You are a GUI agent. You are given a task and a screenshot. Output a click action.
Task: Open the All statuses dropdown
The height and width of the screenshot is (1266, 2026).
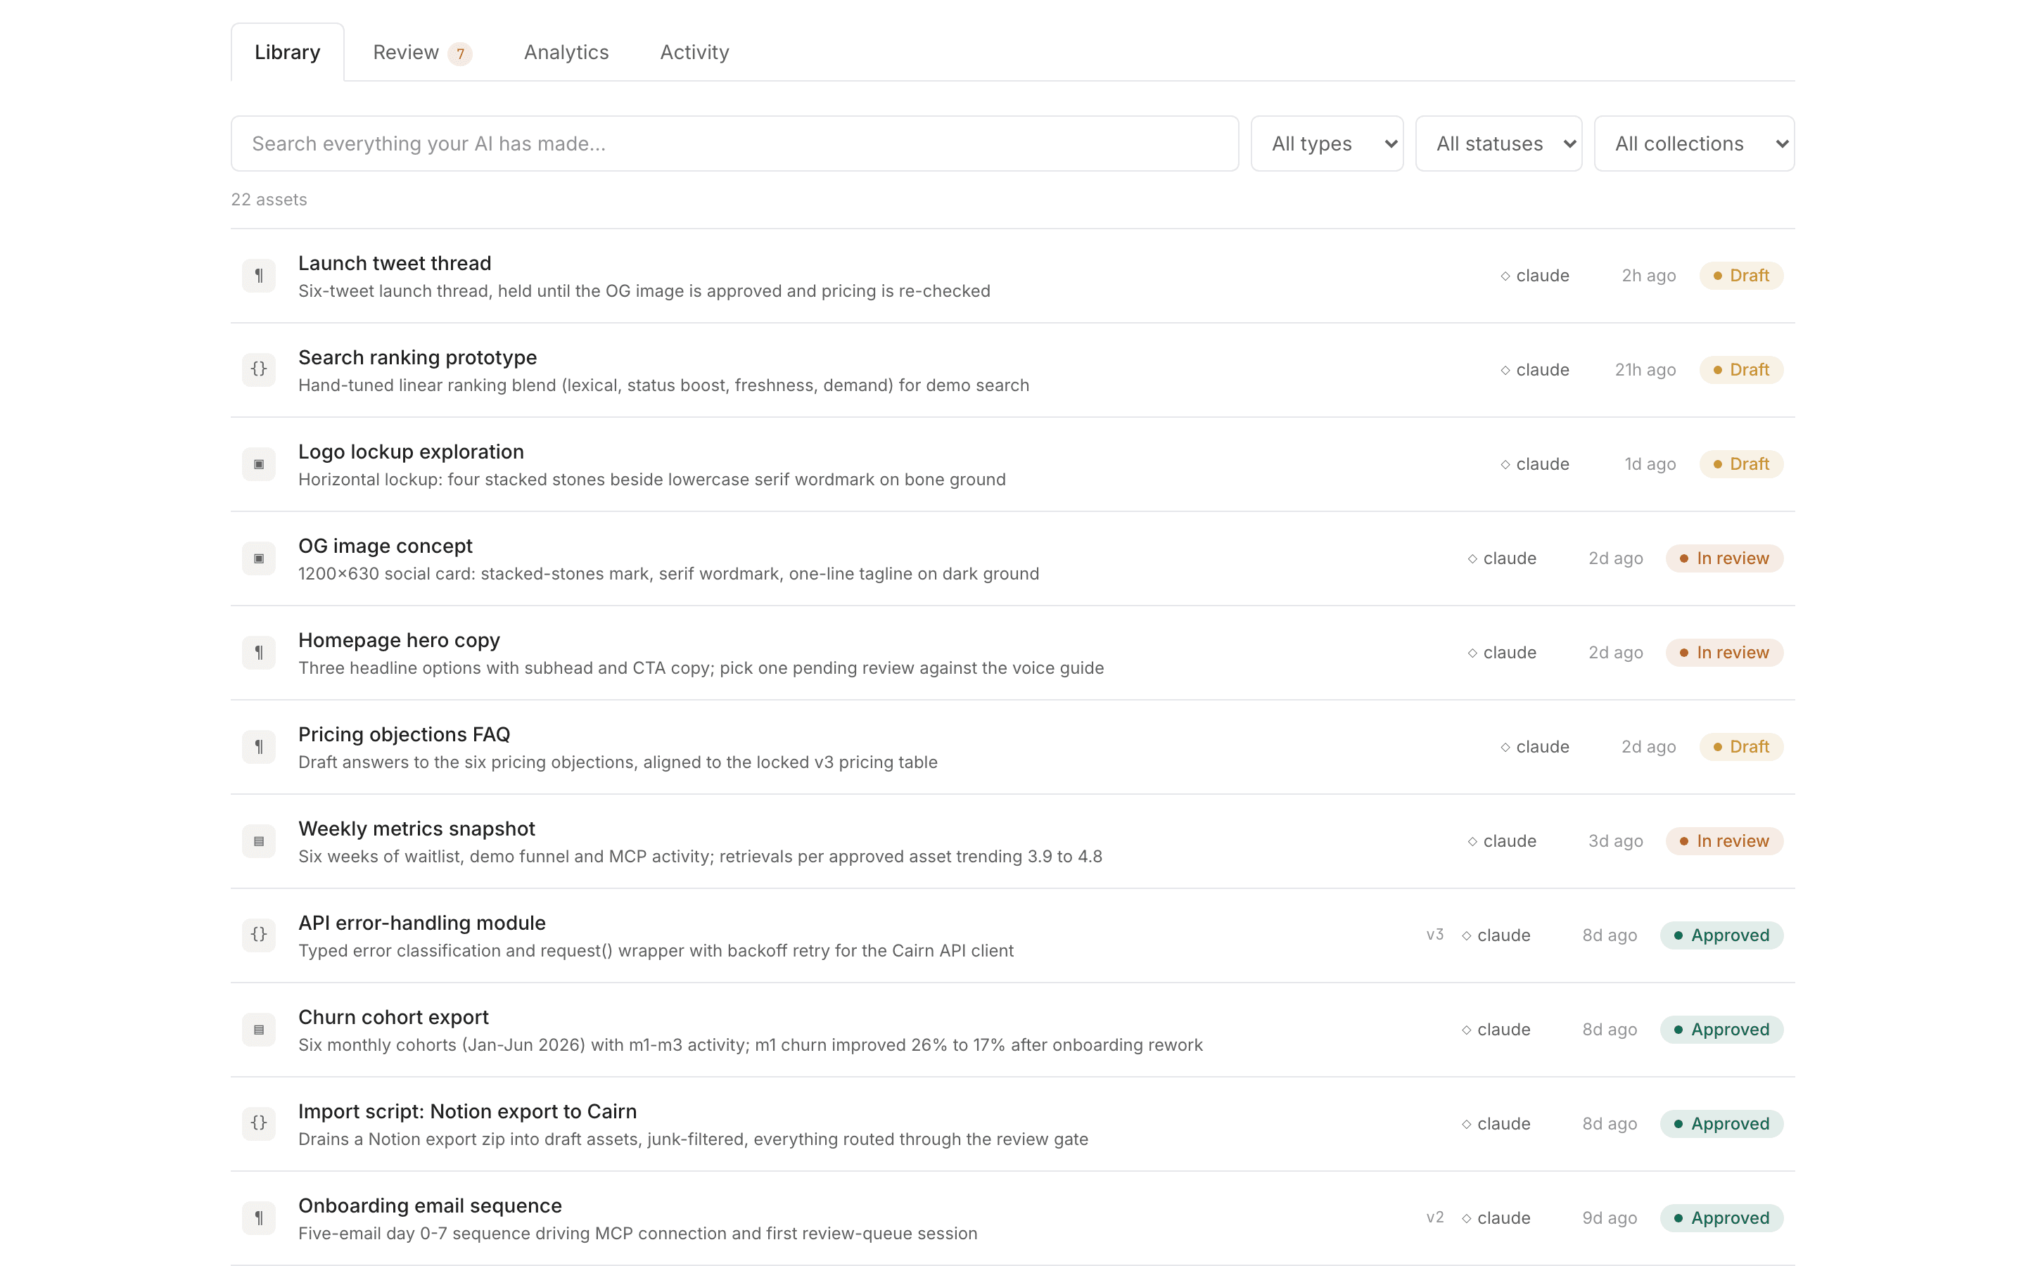coord(1498,143)
